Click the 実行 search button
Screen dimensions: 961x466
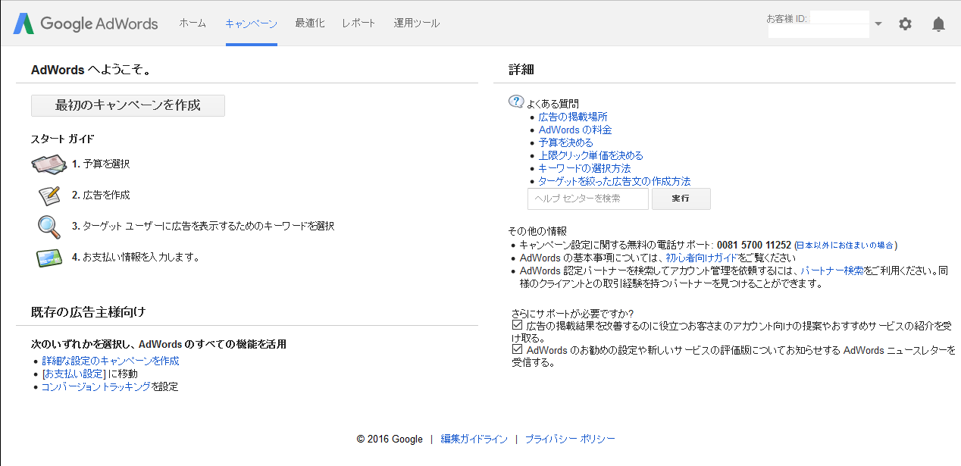coord(681,199)
